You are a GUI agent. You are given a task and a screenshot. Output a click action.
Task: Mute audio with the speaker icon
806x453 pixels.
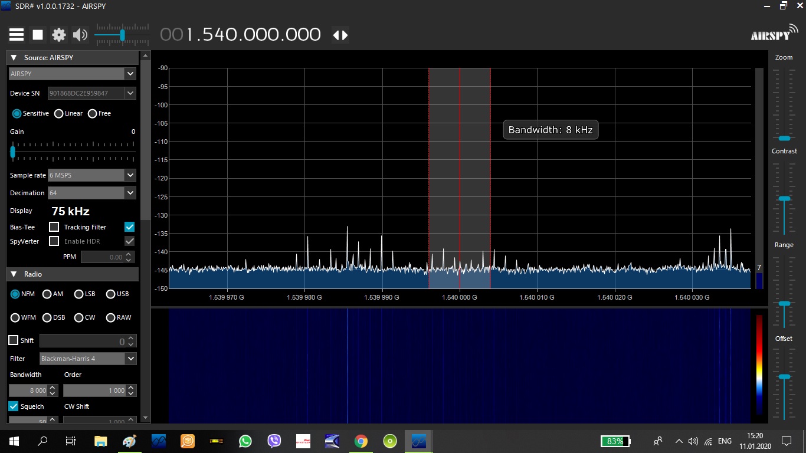click(x=80, y=35)
